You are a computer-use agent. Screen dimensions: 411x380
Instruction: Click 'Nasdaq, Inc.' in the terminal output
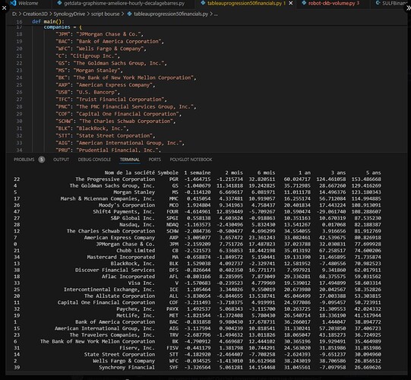[137, 225]
